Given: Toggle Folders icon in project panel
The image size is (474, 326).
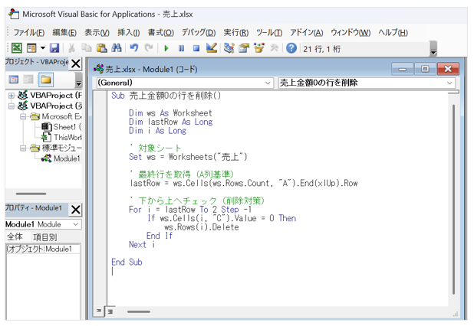Looking at the screenshot, I should 46,80.
